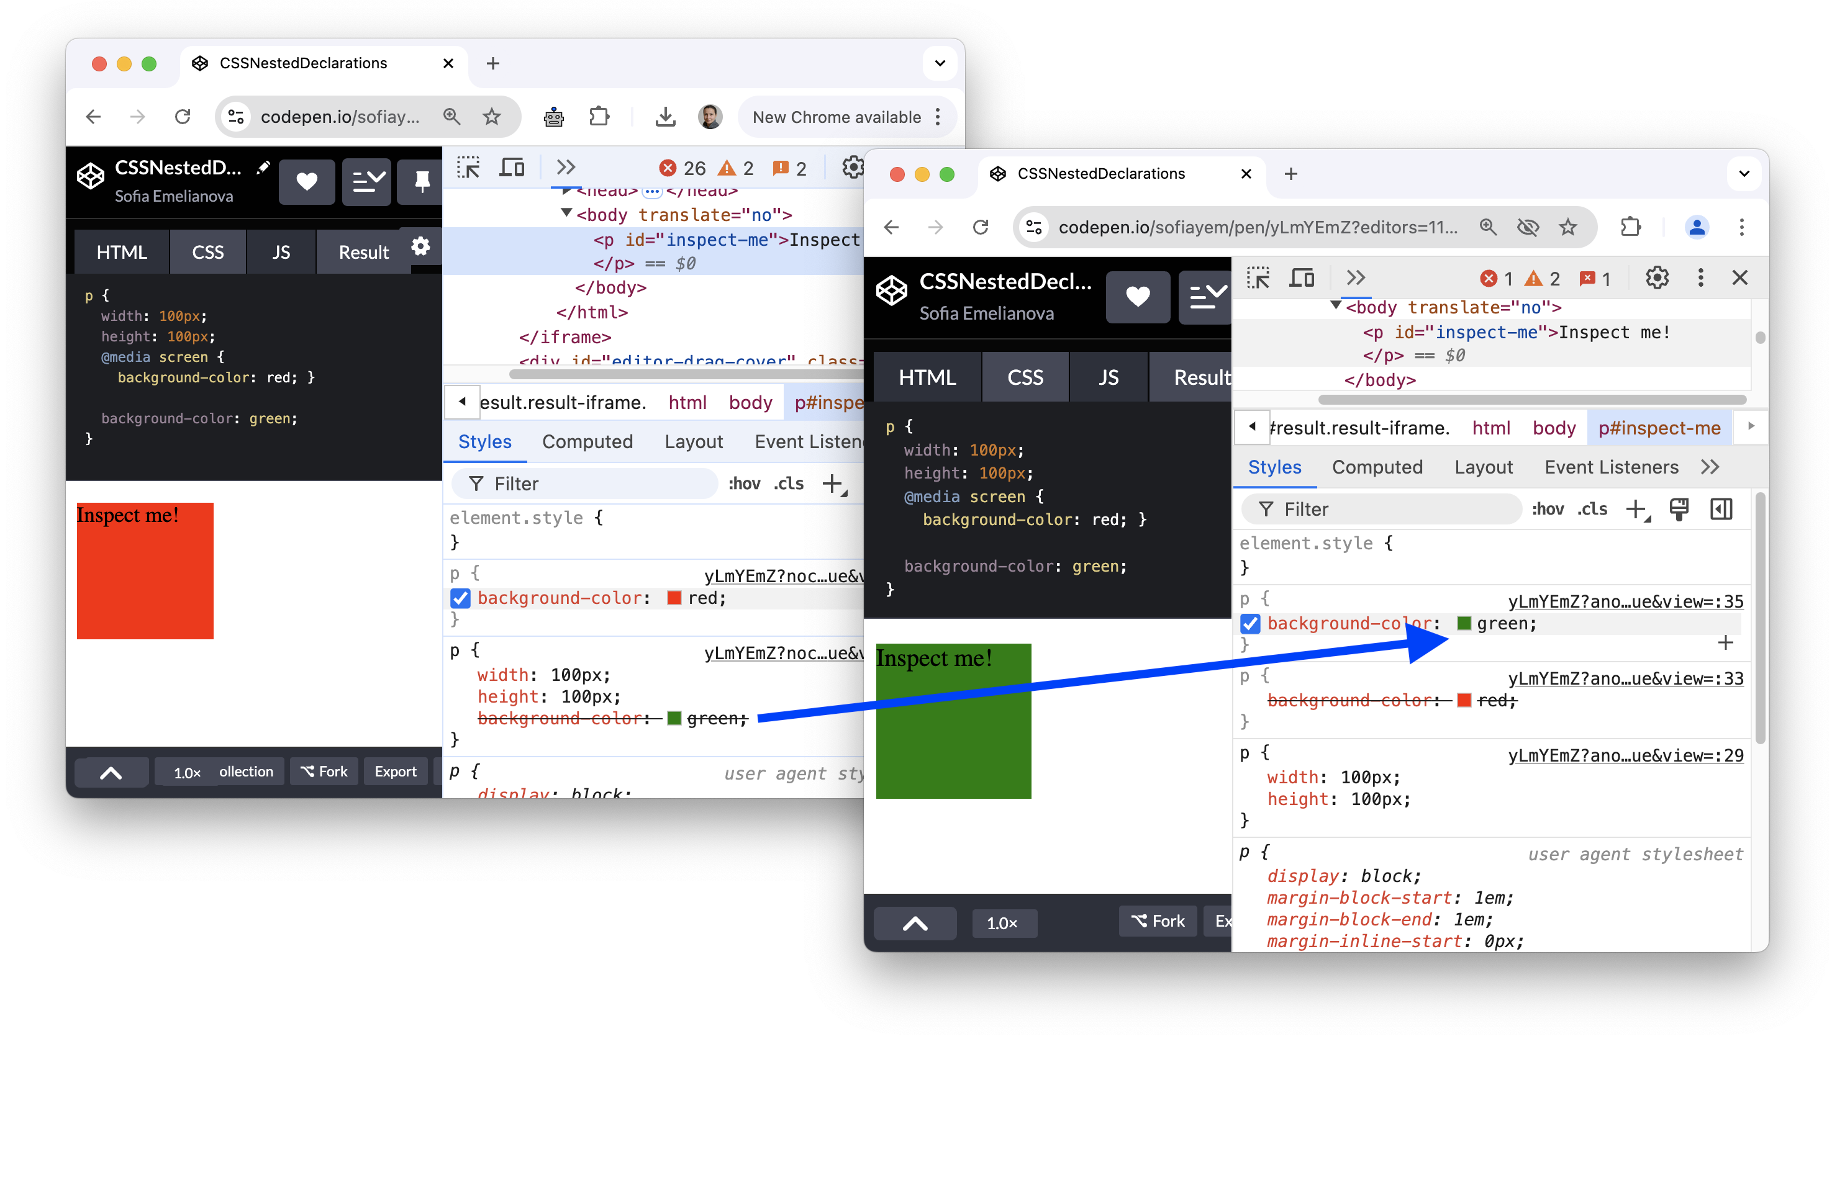1832x1183 pixels.
Task: Select the Computed tab in DevTools panel
Action: click(x=1378, y=467)
